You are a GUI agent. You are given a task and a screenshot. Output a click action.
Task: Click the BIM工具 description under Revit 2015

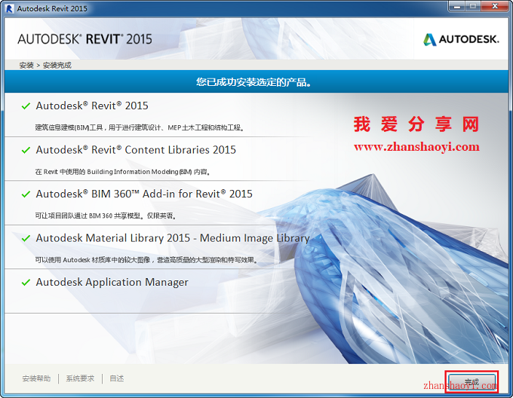140,127
